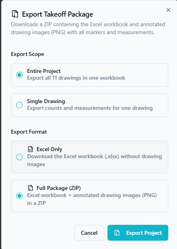
Task: Click the Export Project button label
Action: point(144,233)
